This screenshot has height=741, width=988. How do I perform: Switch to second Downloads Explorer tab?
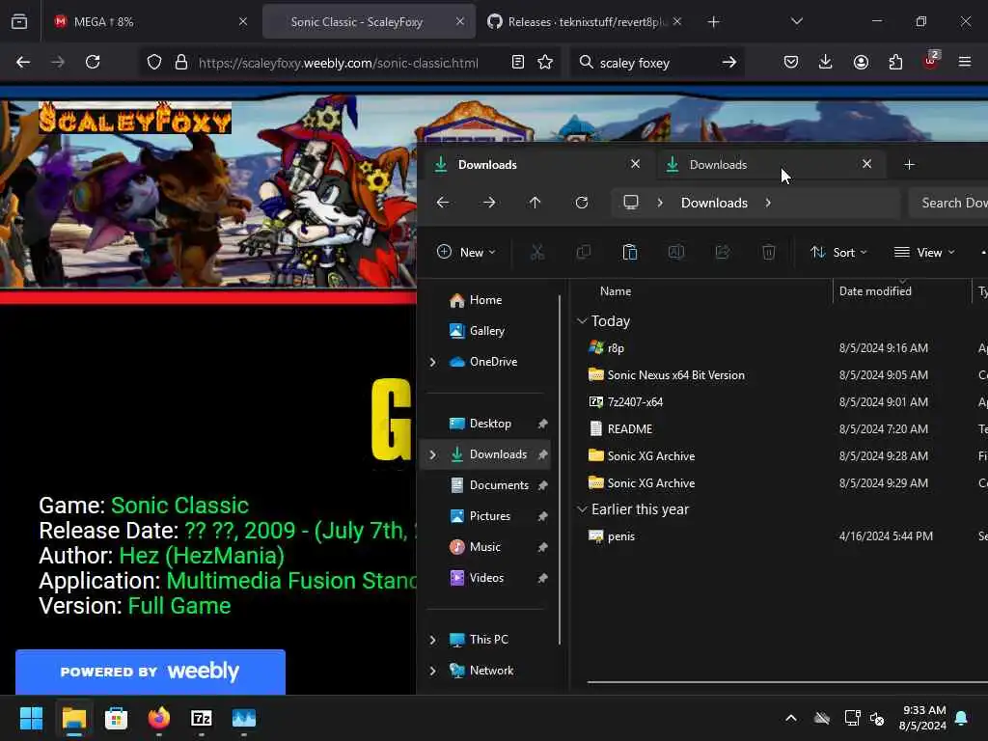[771, 164]
